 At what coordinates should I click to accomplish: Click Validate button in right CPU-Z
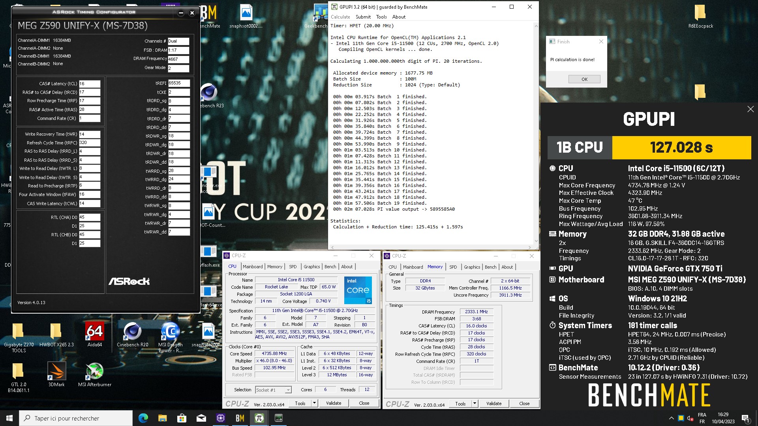point(494,404)
